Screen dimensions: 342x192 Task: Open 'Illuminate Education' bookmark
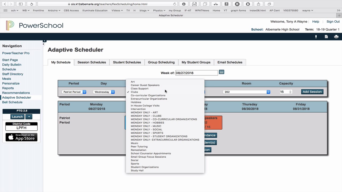95,10
